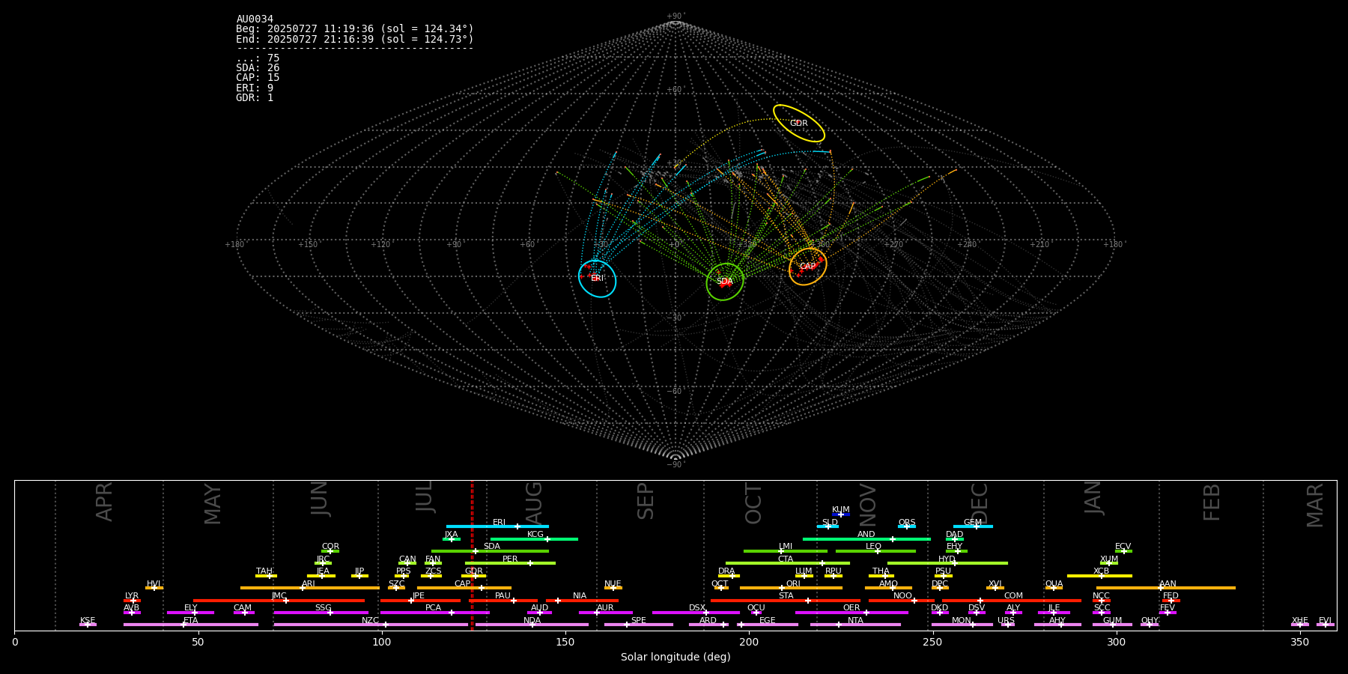The image size is (1348, 674).
Task: Click the MON shower bar in the timeline
Action: (x=962, y=625)
